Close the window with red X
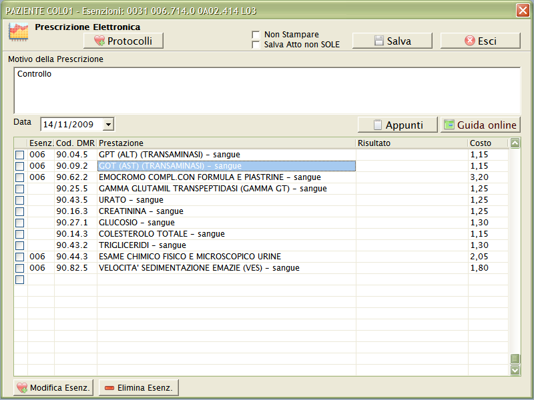 [523, 10]
